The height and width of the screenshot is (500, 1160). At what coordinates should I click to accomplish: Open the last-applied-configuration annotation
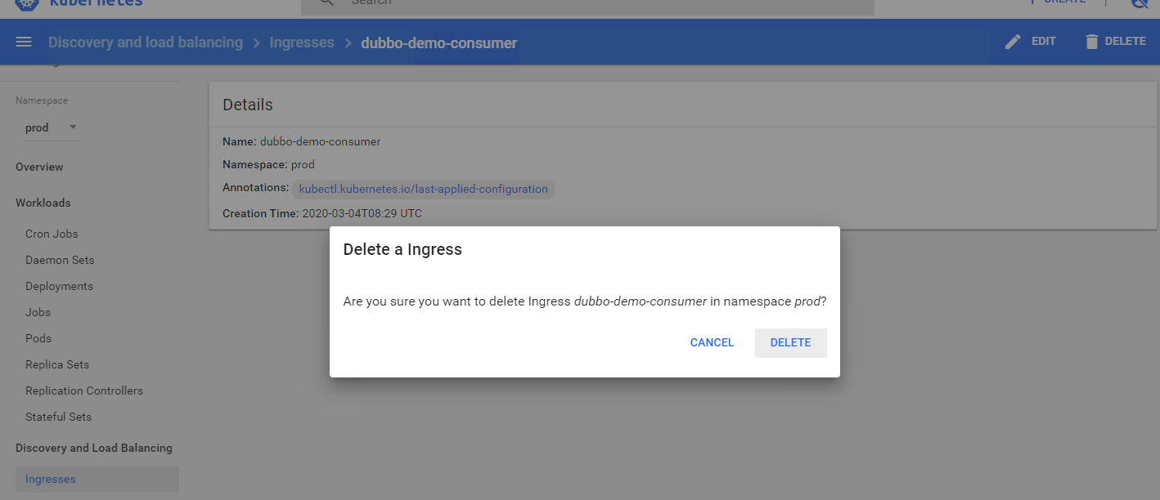423,189
